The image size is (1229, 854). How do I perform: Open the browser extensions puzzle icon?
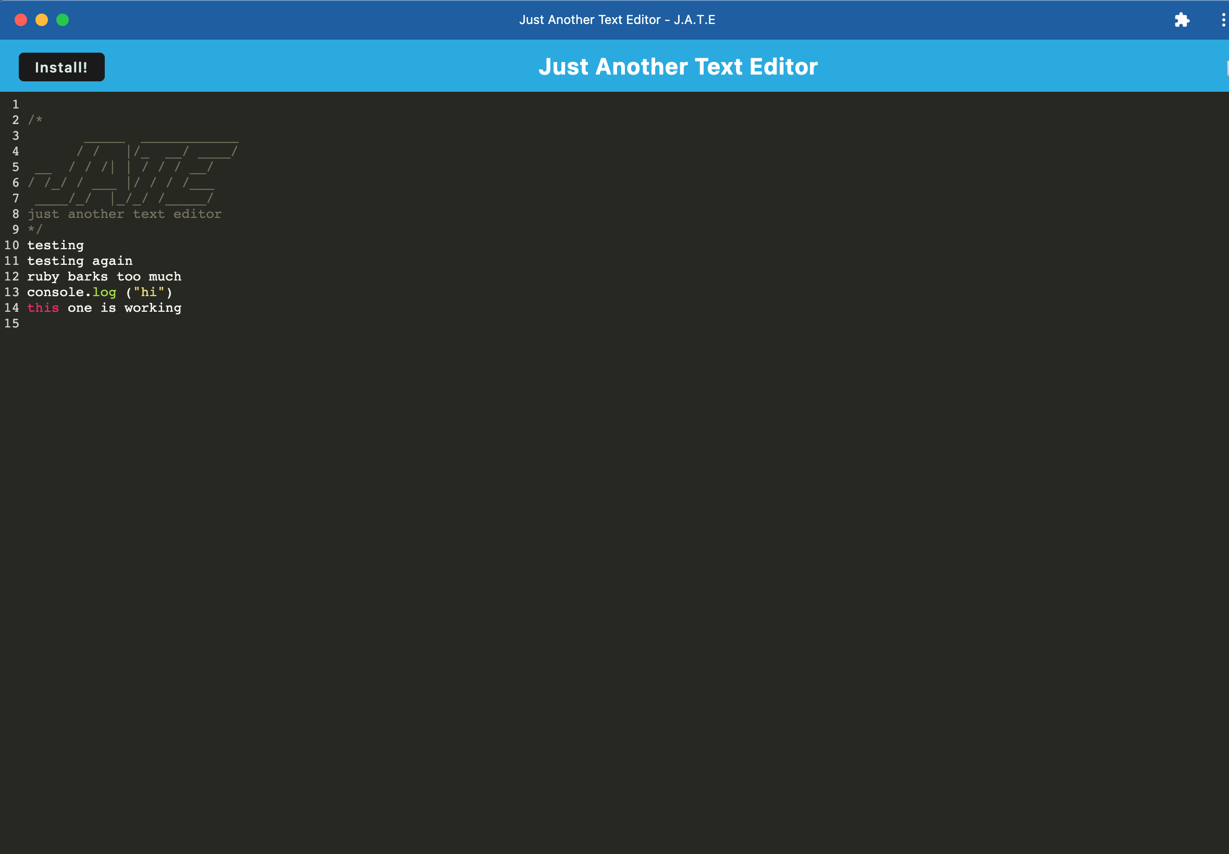tap(1182, 20)
